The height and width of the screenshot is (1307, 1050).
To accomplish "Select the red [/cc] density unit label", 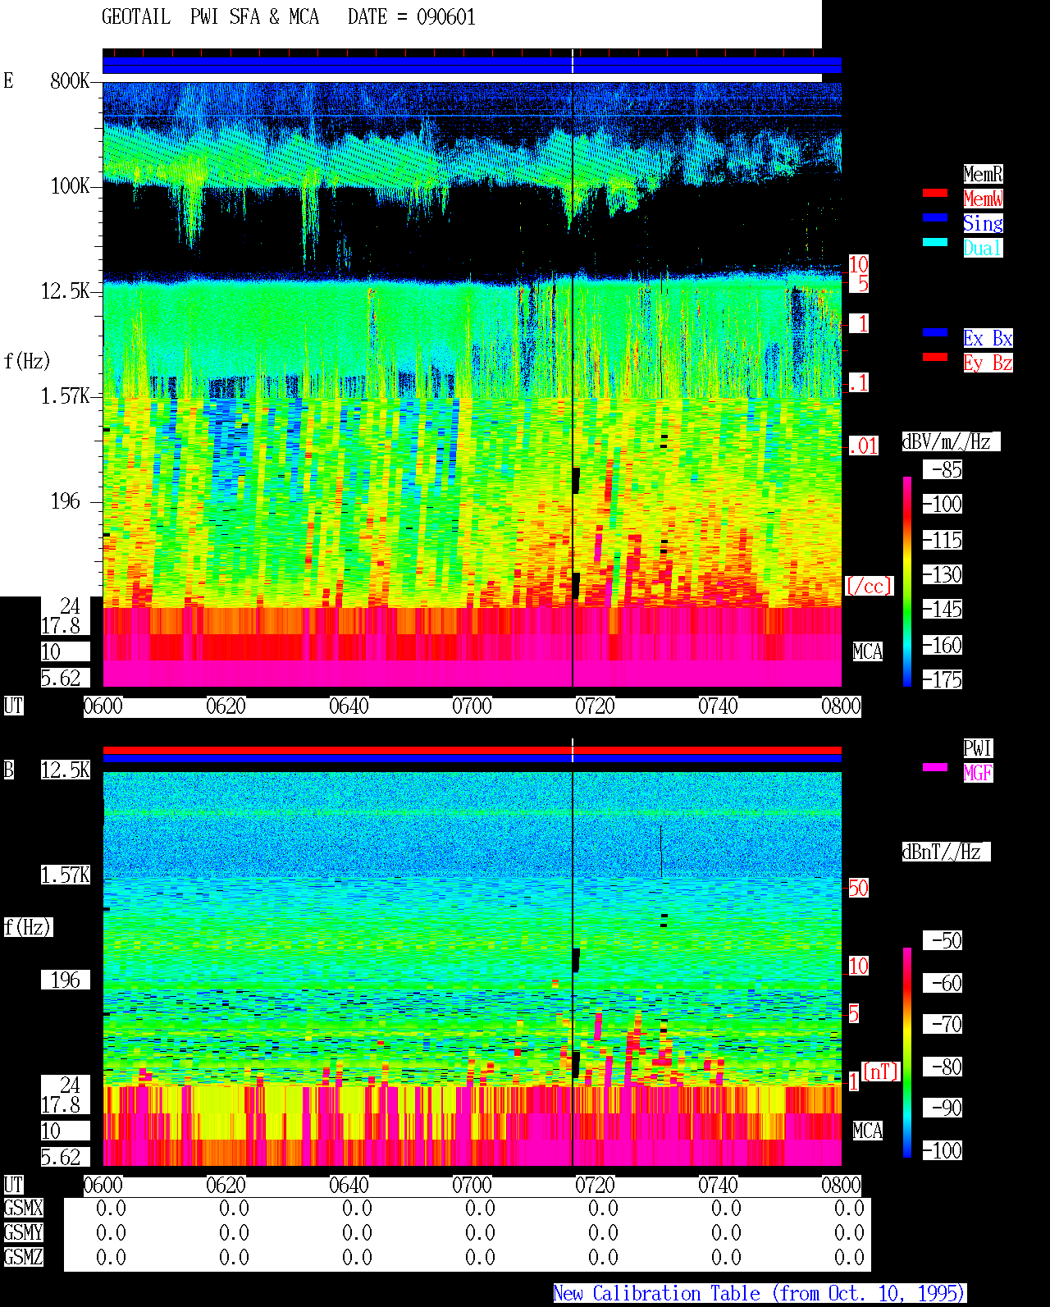I will (869, 586).
